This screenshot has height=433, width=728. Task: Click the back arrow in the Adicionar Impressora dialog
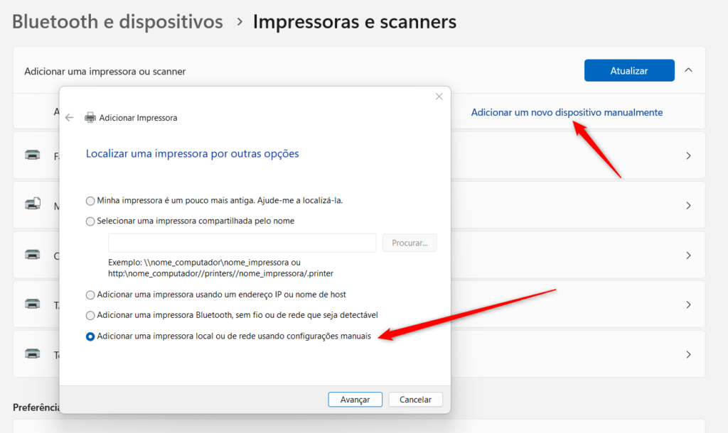pyautogui.click(x=69, y=118)
